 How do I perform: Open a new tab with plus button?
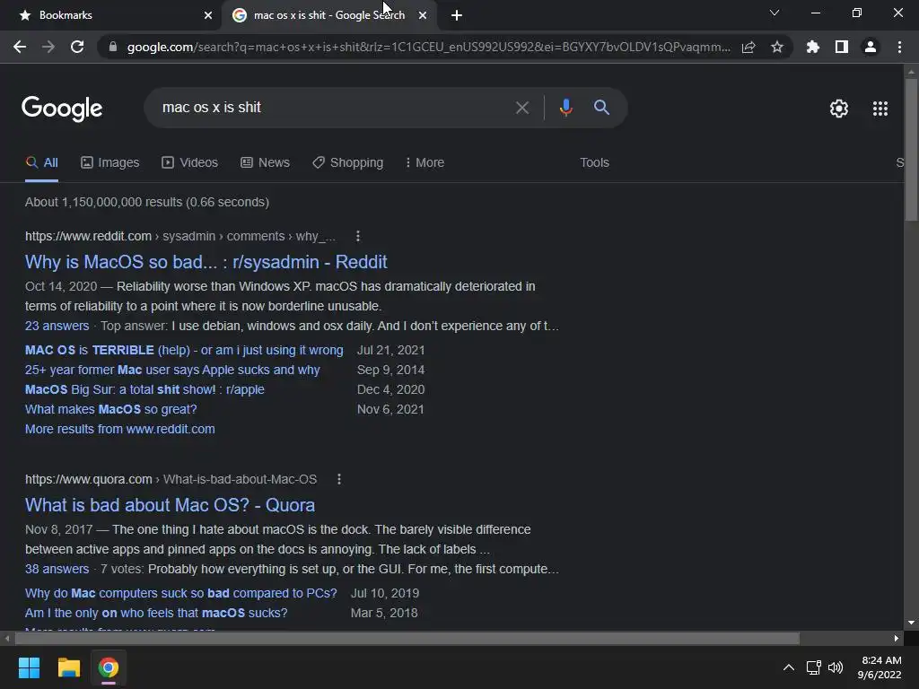point(457,15)
